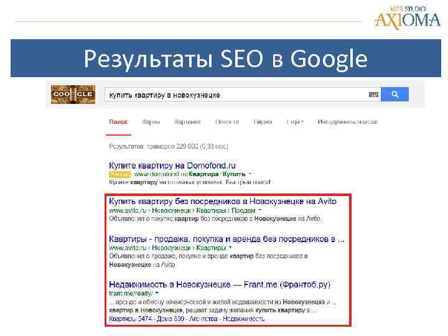Open 'Квартиры - продажа, покупка и аренда' result
Viewport: 448px width, 336px height.
226,239
